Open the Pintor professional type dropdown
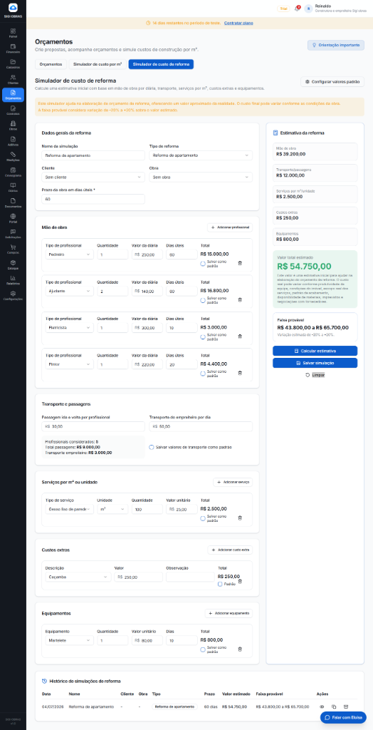 coord(69,364)
